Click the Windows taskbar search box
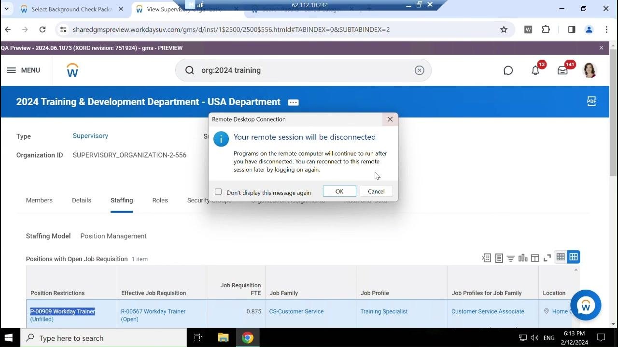 103,338
